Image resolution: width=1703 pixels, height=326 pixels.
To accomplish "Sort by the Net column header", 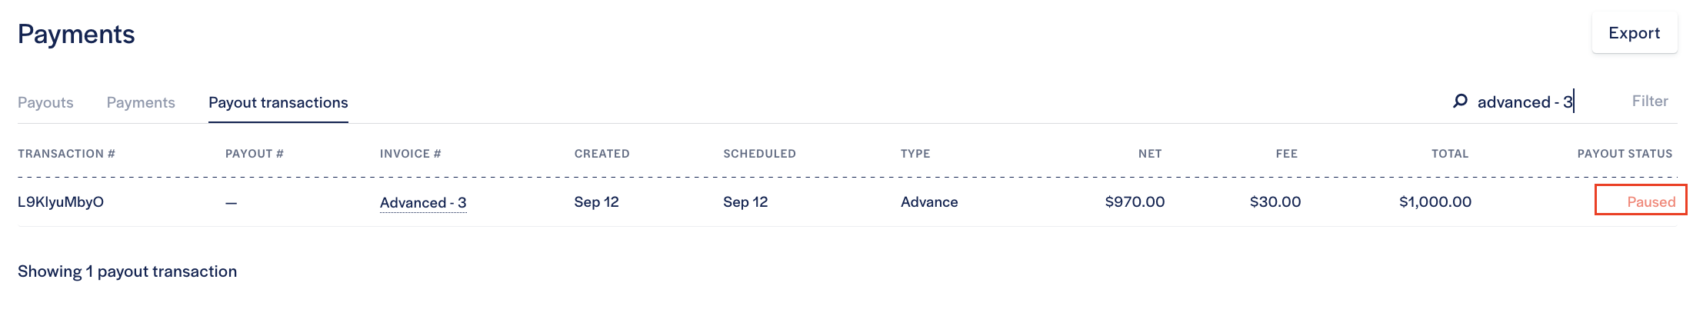I will pyautogui.click(x=1149, y=154).
